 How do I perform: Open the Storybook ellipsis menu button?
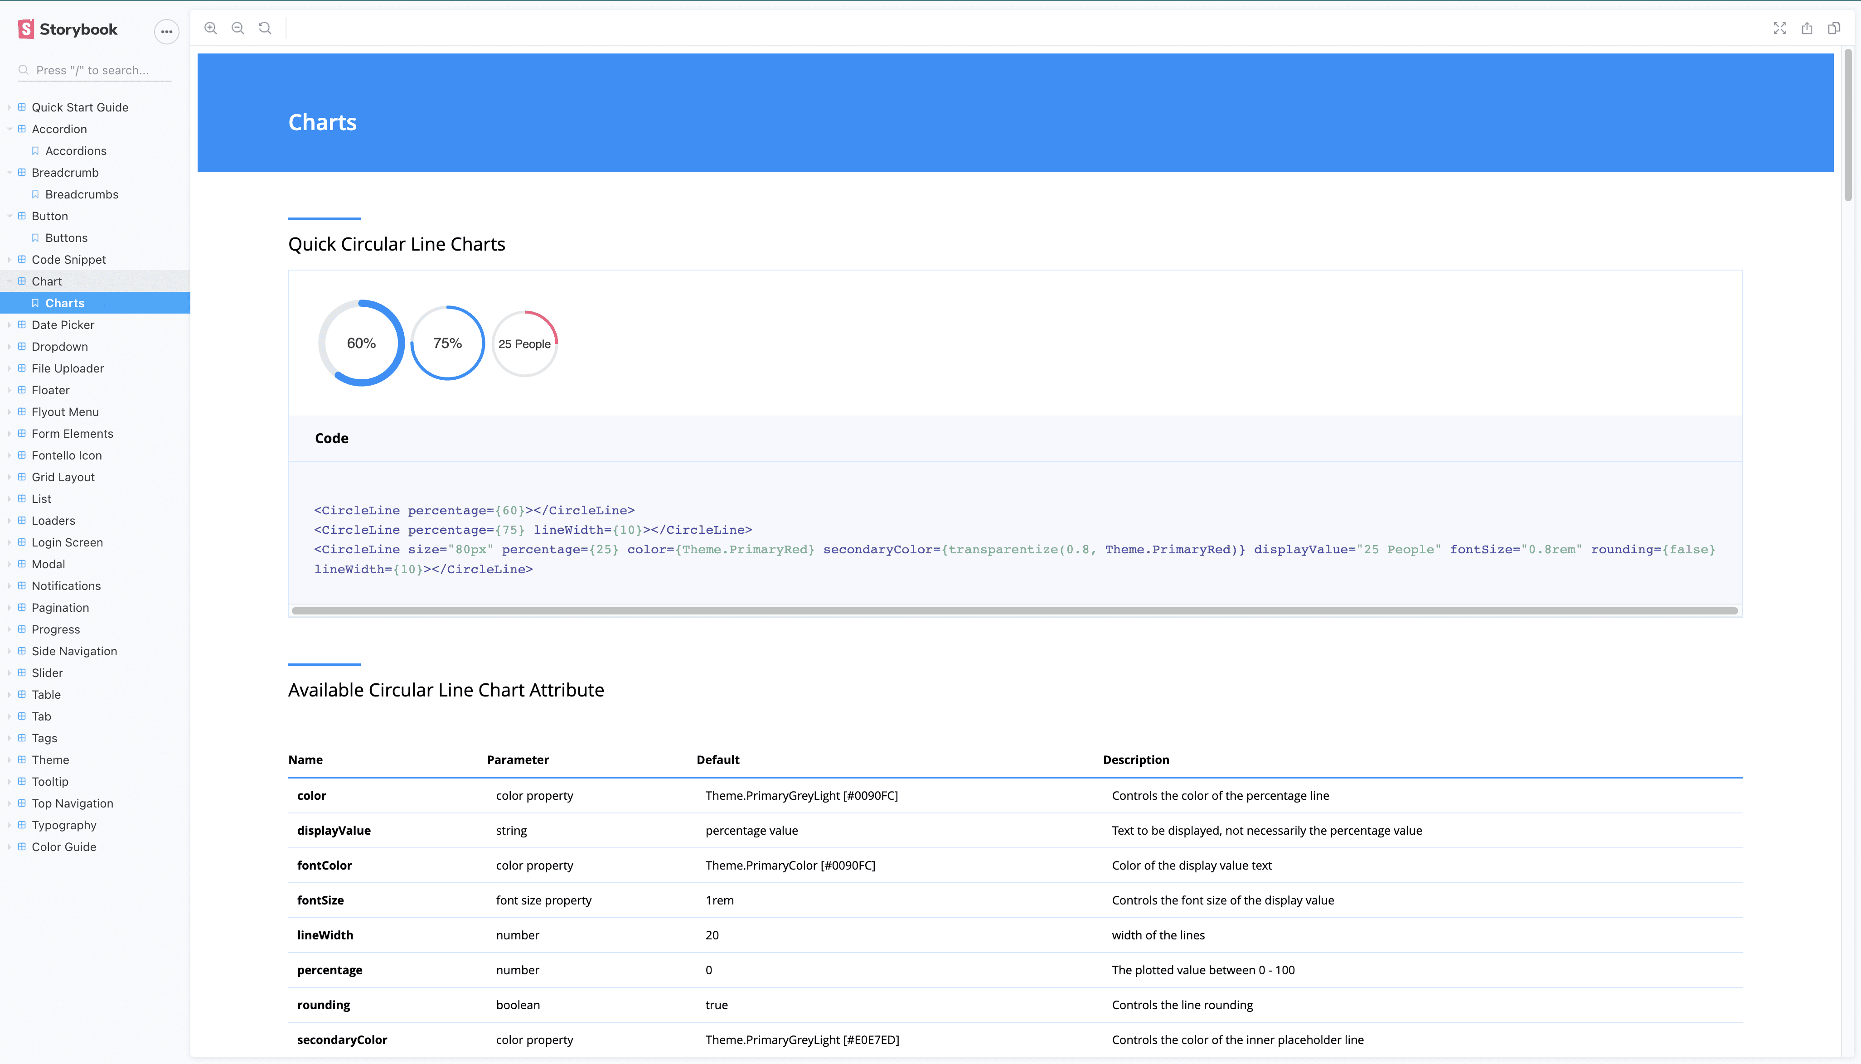coord(167,31)
